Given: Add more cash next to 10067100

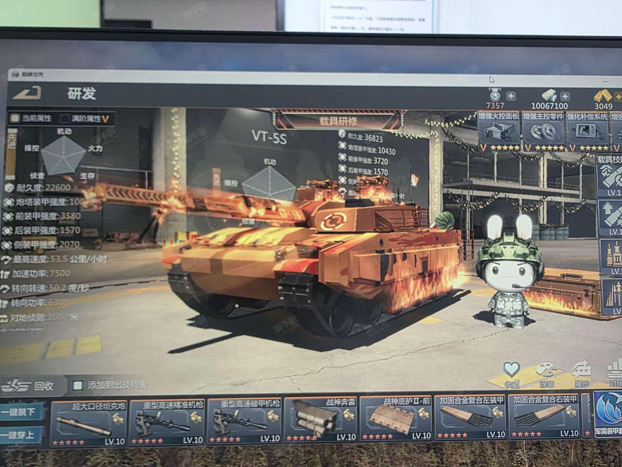Looking at the screenshot, I should point(565,96).
